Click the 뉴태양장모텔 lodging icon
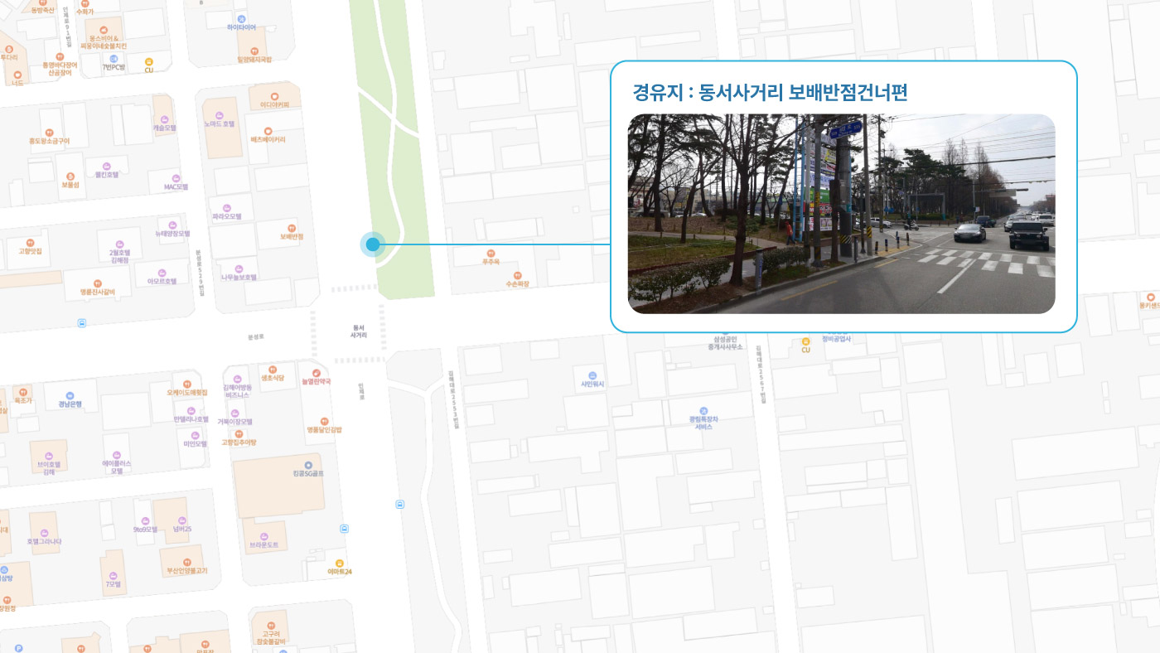1160x653 pixels. [x=172, y=225]
